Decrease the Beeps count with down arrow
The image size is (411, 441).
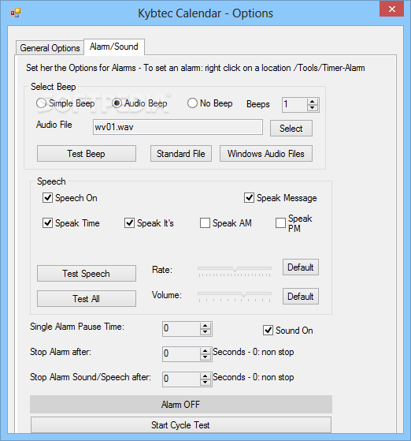[x=312, y=108]
